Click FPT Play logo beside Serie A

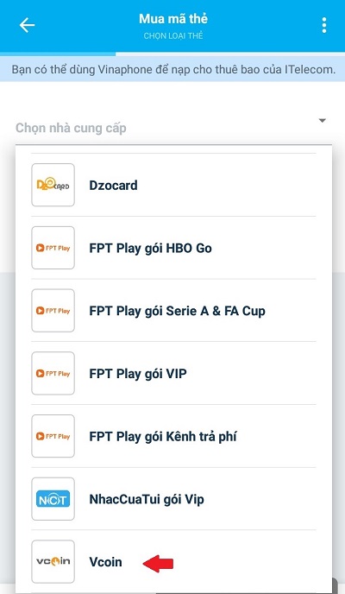[53, 311]
